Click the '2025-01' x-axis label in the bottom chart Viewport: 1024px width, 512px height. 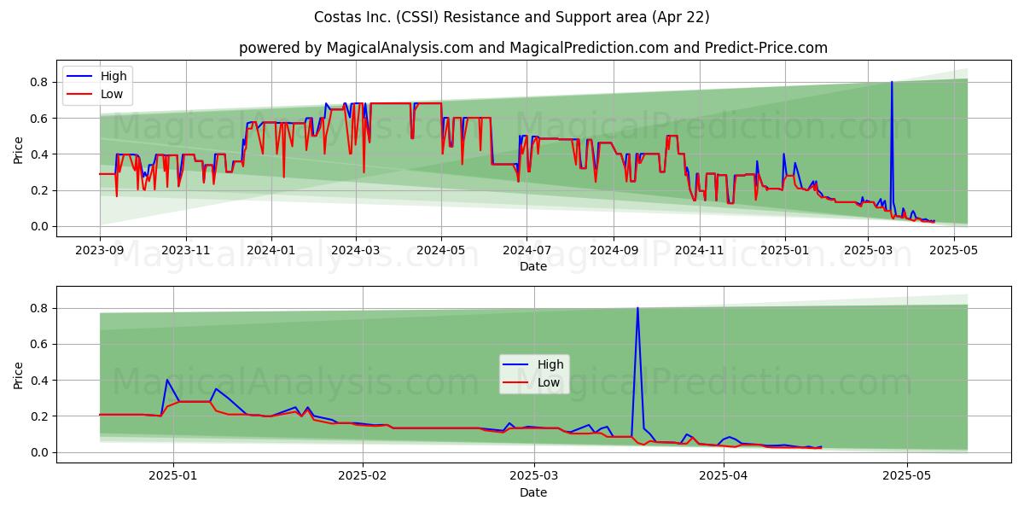pyautogui.click(x=173, y=476)
